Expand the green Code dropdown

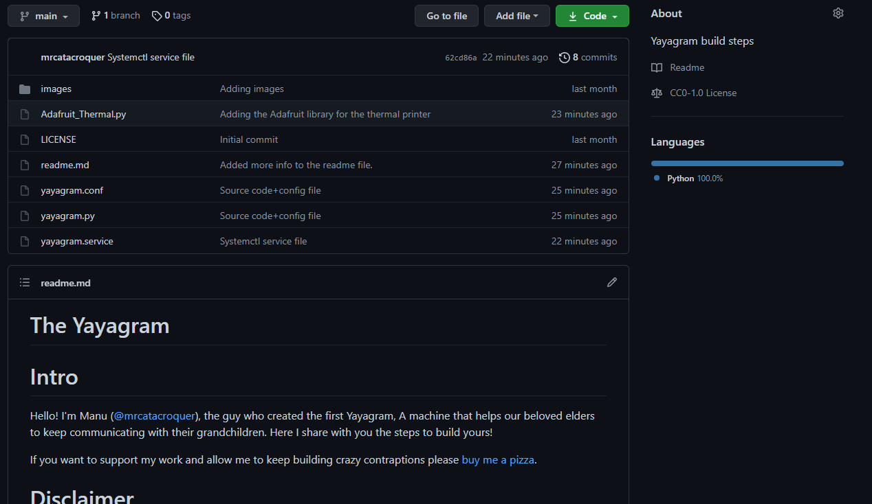pyautogui.click(x=592, y=15)
